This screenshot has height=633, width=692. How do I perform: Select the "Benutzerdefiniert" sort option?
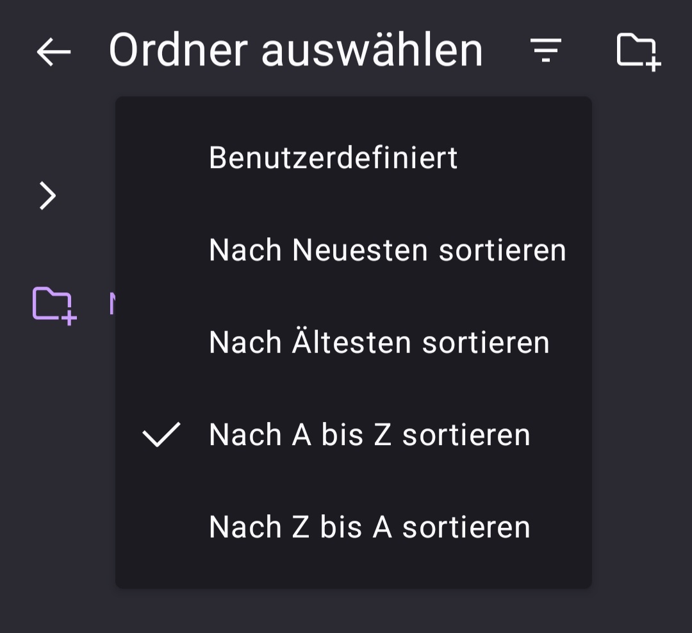(333, 158)
